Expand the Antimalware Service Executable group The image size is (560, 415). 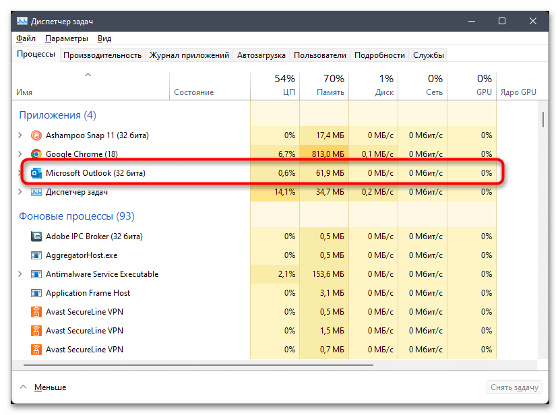coord(20,274)
